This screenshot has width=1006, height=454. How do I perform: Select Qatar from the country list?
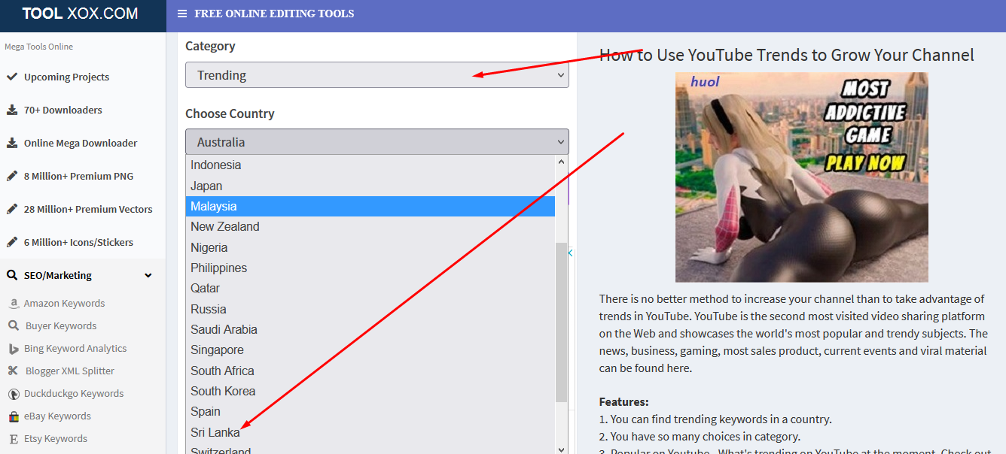[370, 289]
